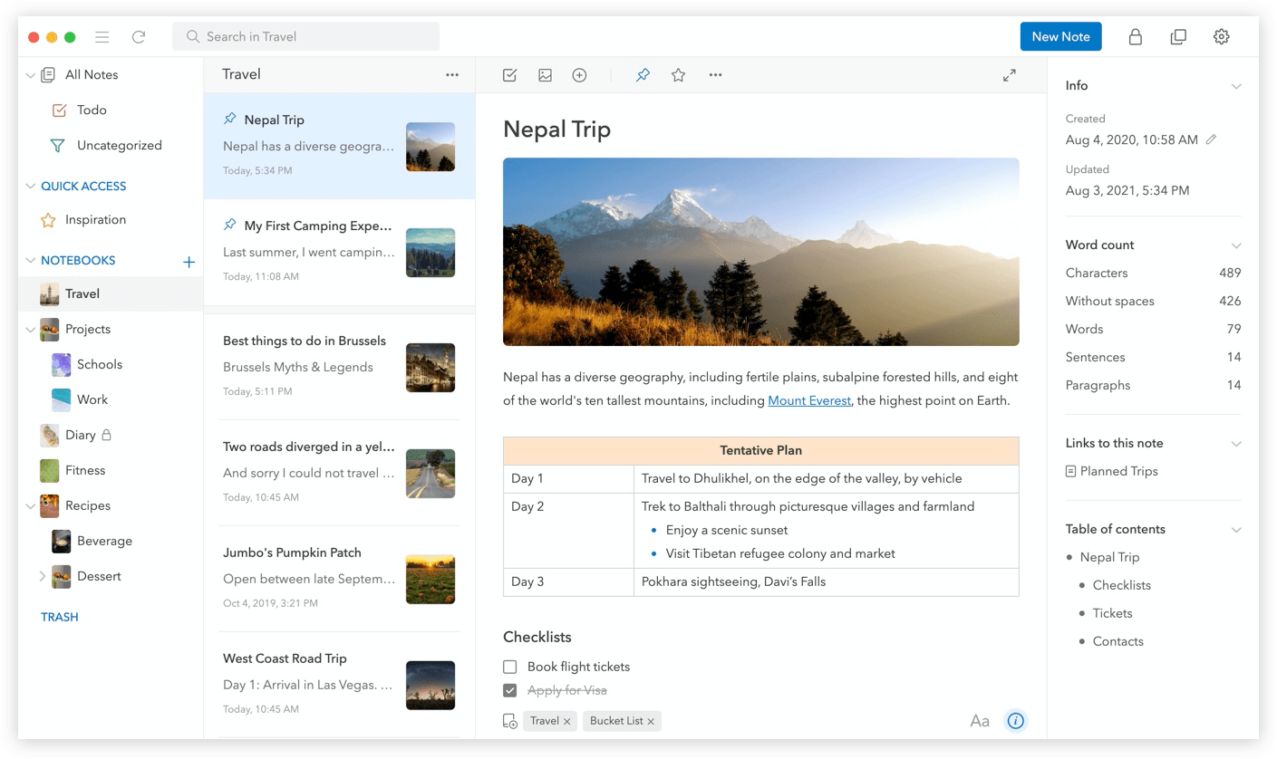The height and width of the screenshot is (759, 1277).
Task: Star the Nepal Trip note
Action: coord(678,74)
